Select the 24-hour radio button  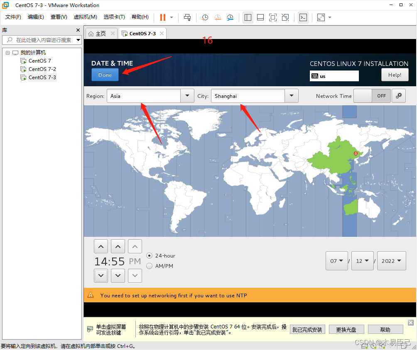(150, 256)
